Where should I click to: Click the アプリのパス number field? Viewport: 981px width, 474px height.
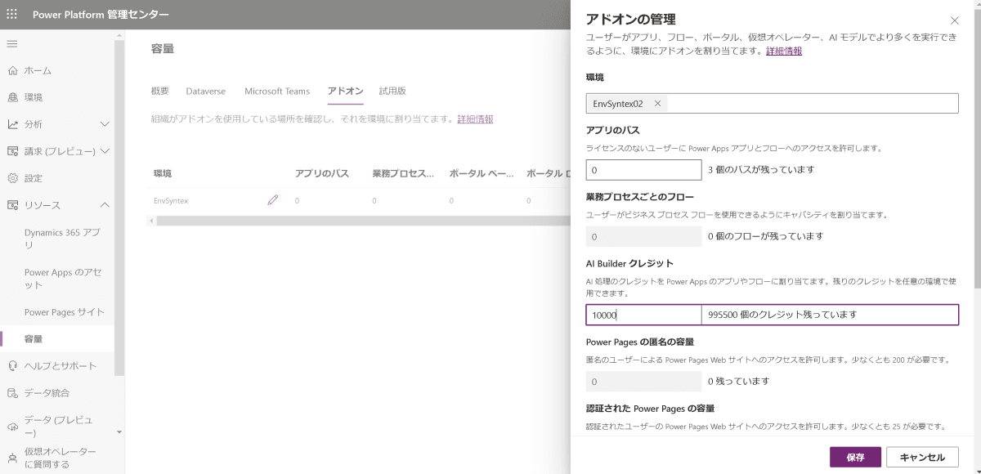(643, 170)
